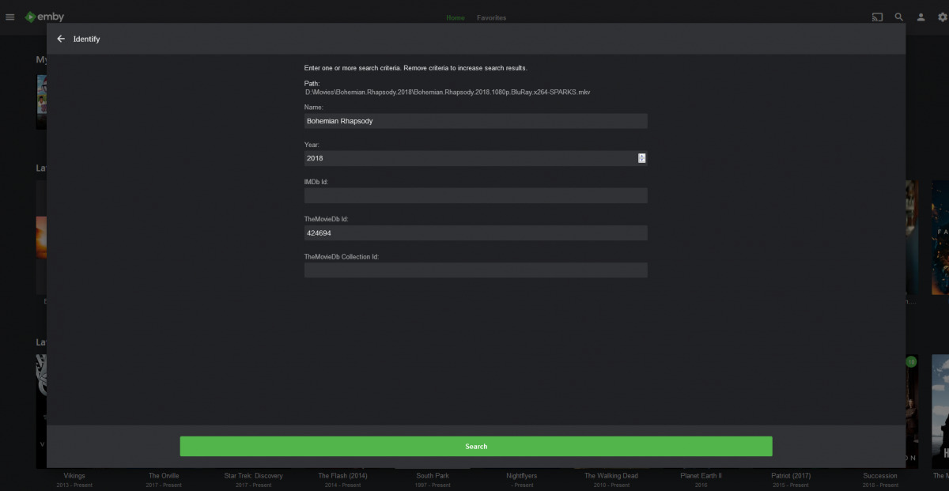Click the TheMovieDb Id field showing 424694
Screen dimensions: 949x491
(x=475, y=232)
